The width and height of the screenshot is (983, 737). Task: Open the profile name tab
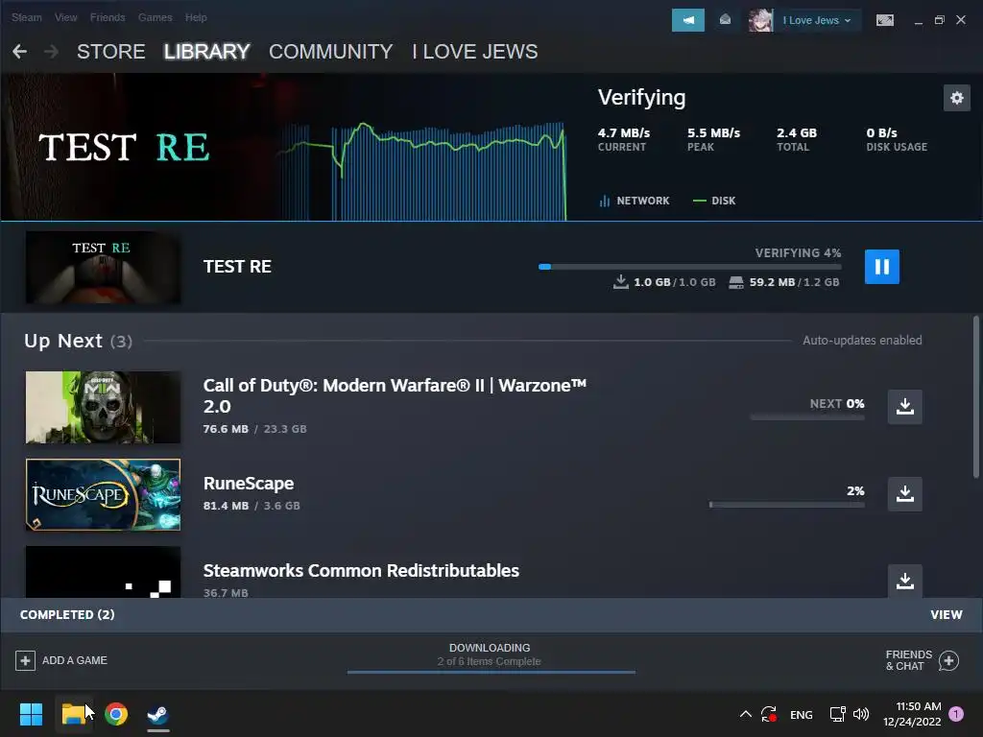[x=475, y=52]
